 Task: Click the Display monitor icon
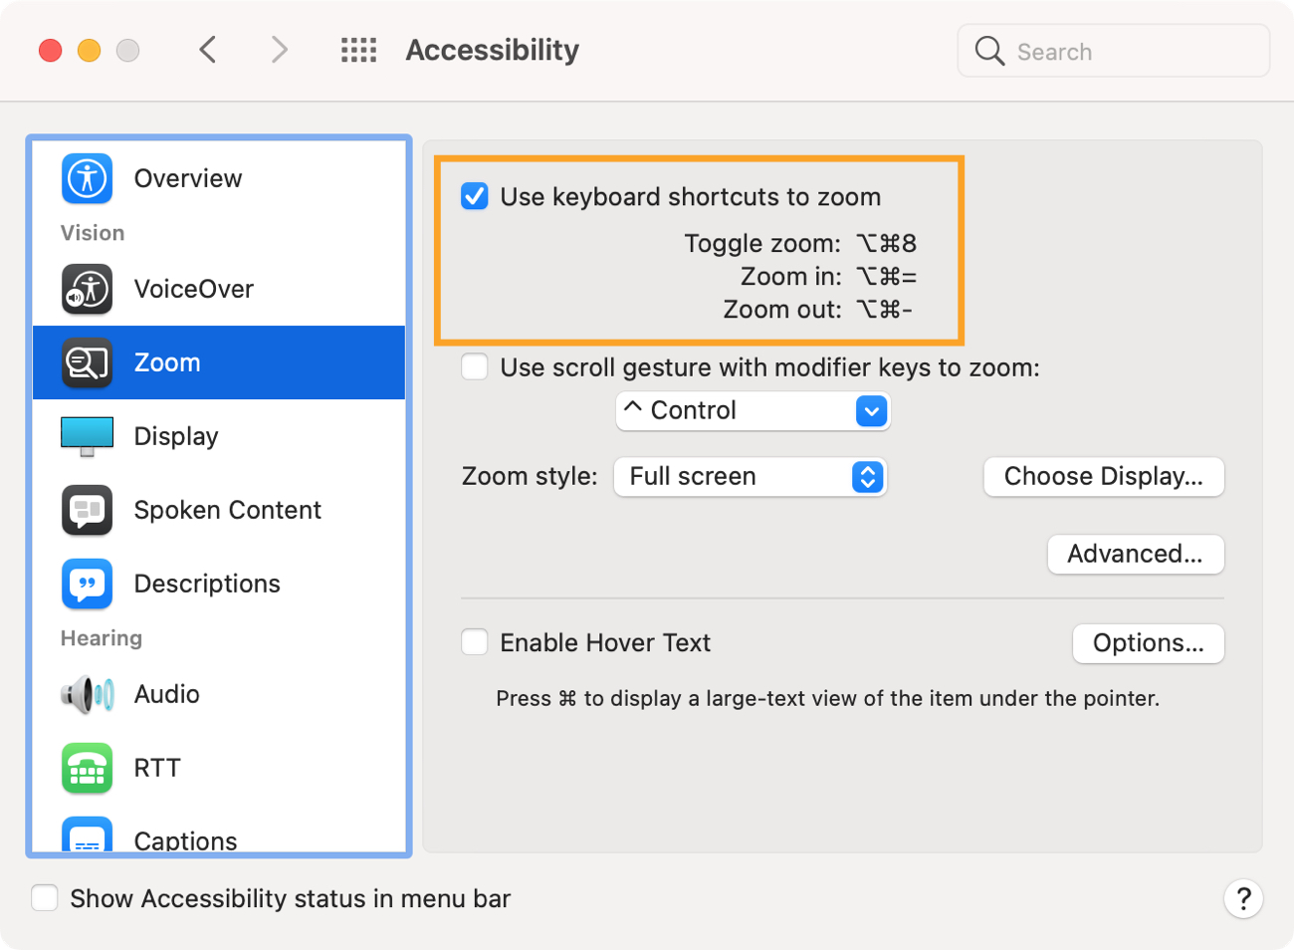(88, 436)
